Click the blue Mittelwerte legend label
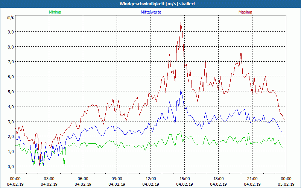 [x=151, y=12]
